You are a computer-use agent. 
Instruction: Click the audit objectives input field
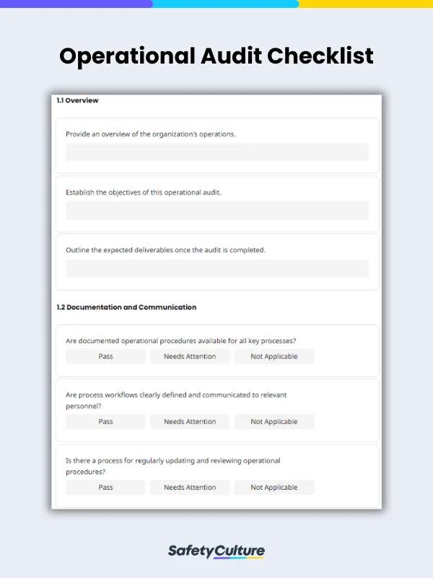(216, 211)
